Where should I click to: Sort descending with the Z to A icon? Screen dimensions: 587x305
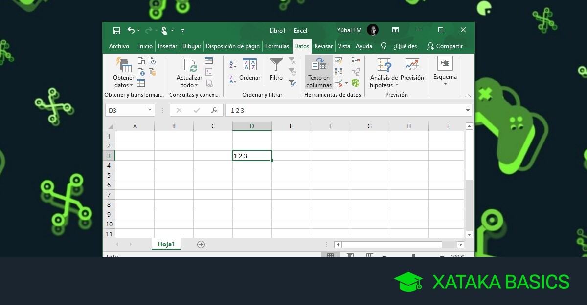(x=233, y=79)
